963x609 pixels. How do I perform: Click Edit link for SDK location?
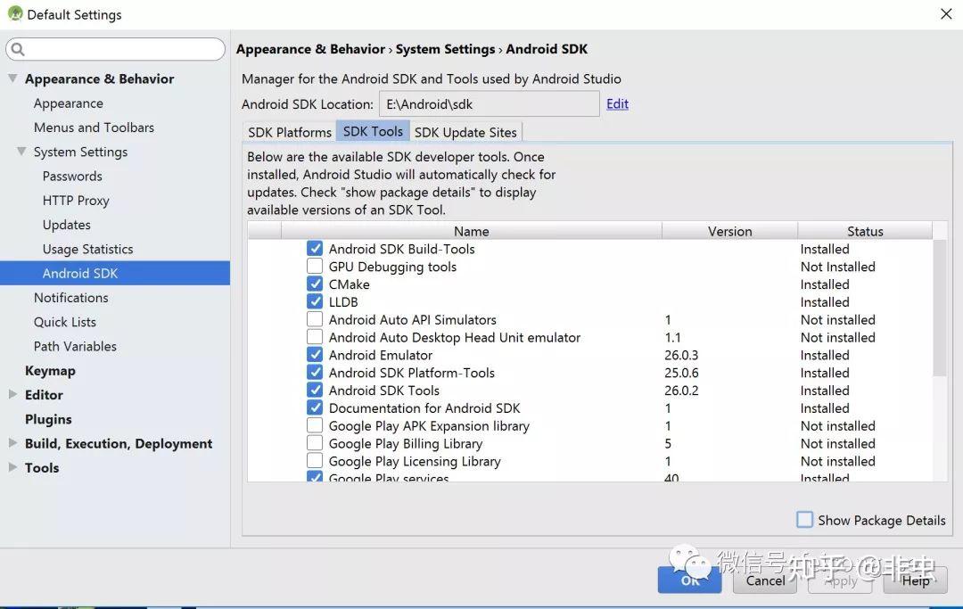(x=617, y=103)
